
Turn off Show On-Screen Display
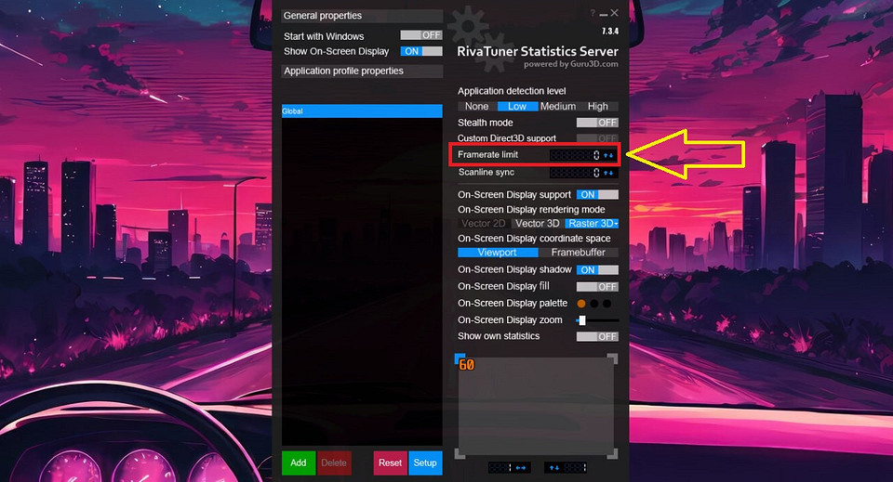[x=421, y=52]
